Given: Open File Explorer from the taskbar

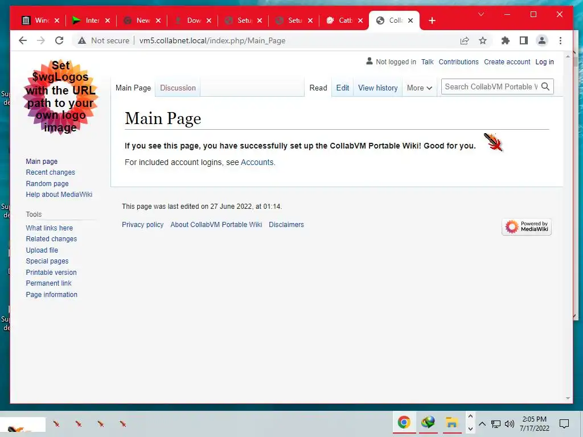Looking at the screenshot, I should click(451, 423).
